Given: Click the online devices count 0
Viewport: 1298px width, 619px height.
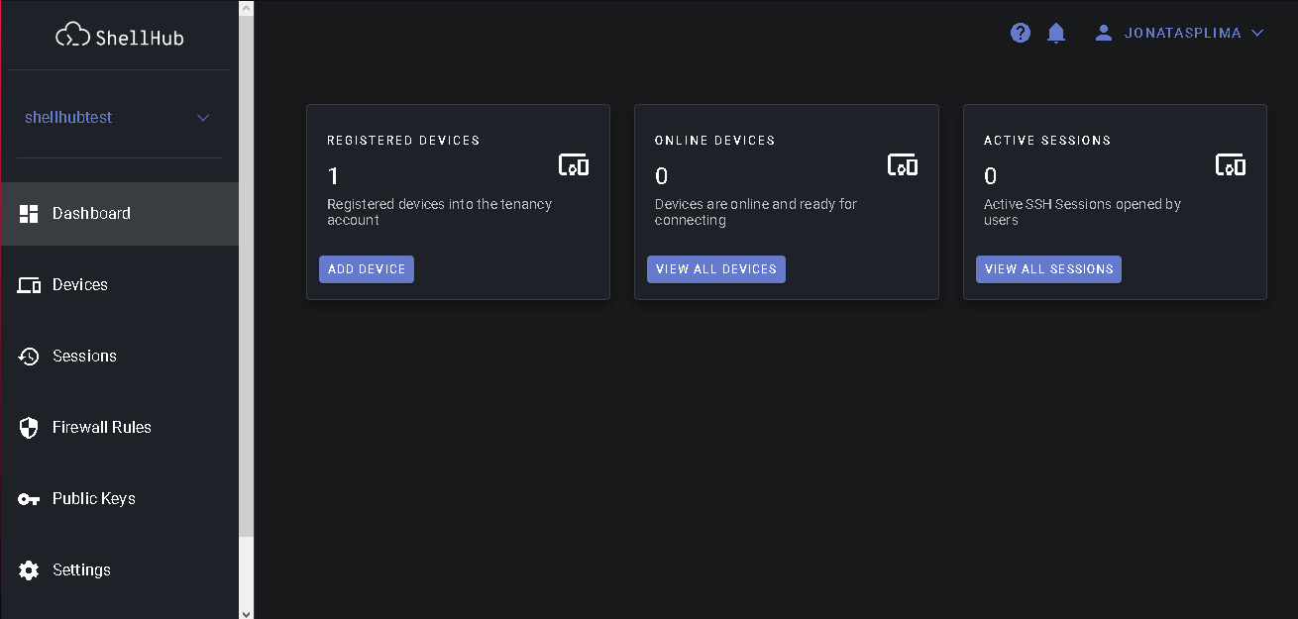Looking at the screenshot, I should pyautogui.click(x=662, y=176).
